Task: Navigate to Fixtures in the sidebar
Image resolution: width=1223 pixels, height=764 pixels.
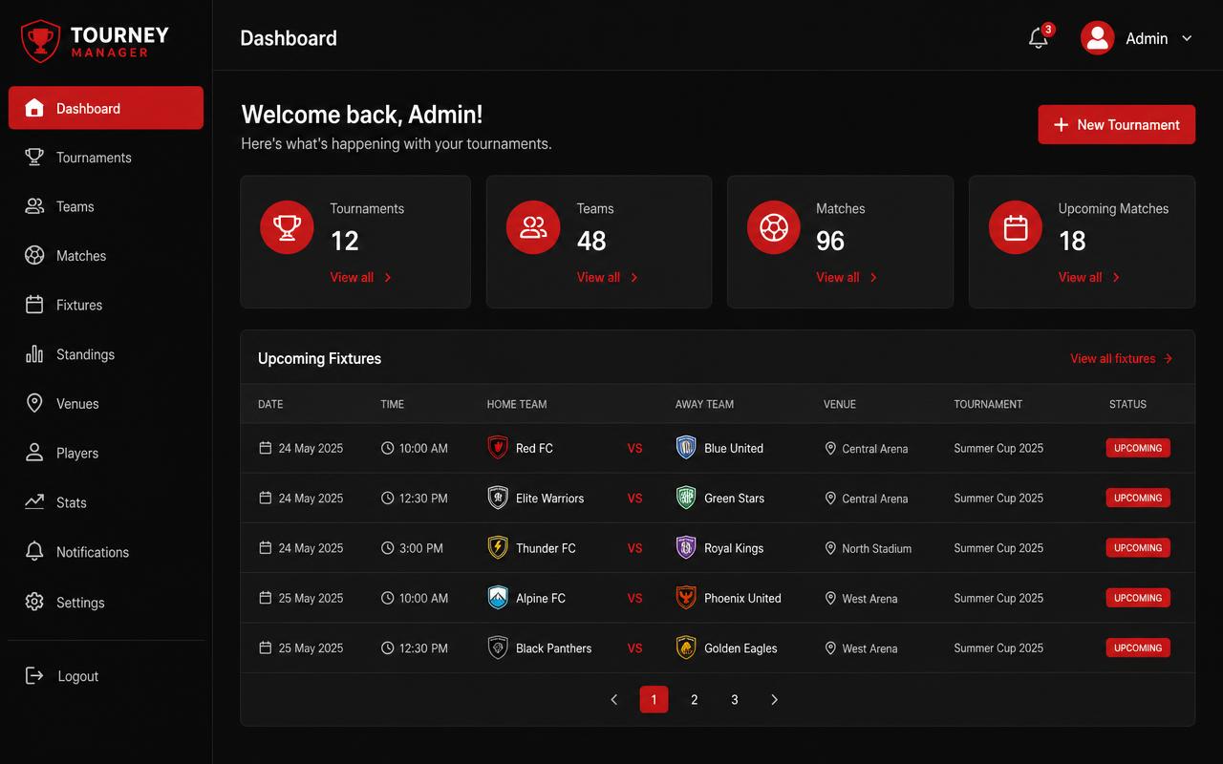Action: click(106, 305)
